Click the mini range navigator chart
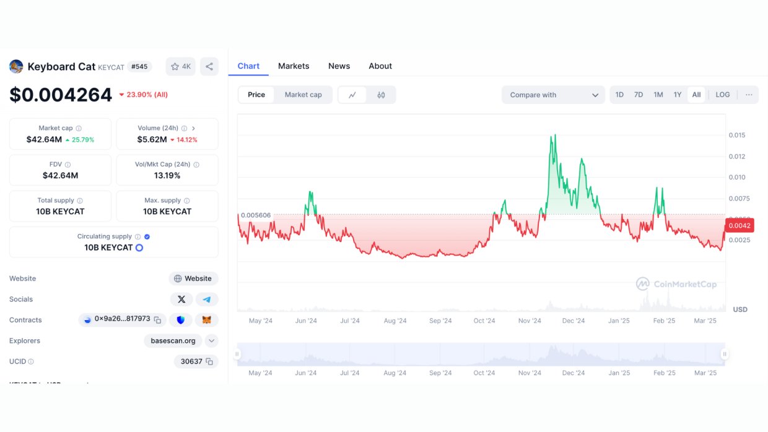This screenshot has width=768, height=432. click(x=481, y=355)
